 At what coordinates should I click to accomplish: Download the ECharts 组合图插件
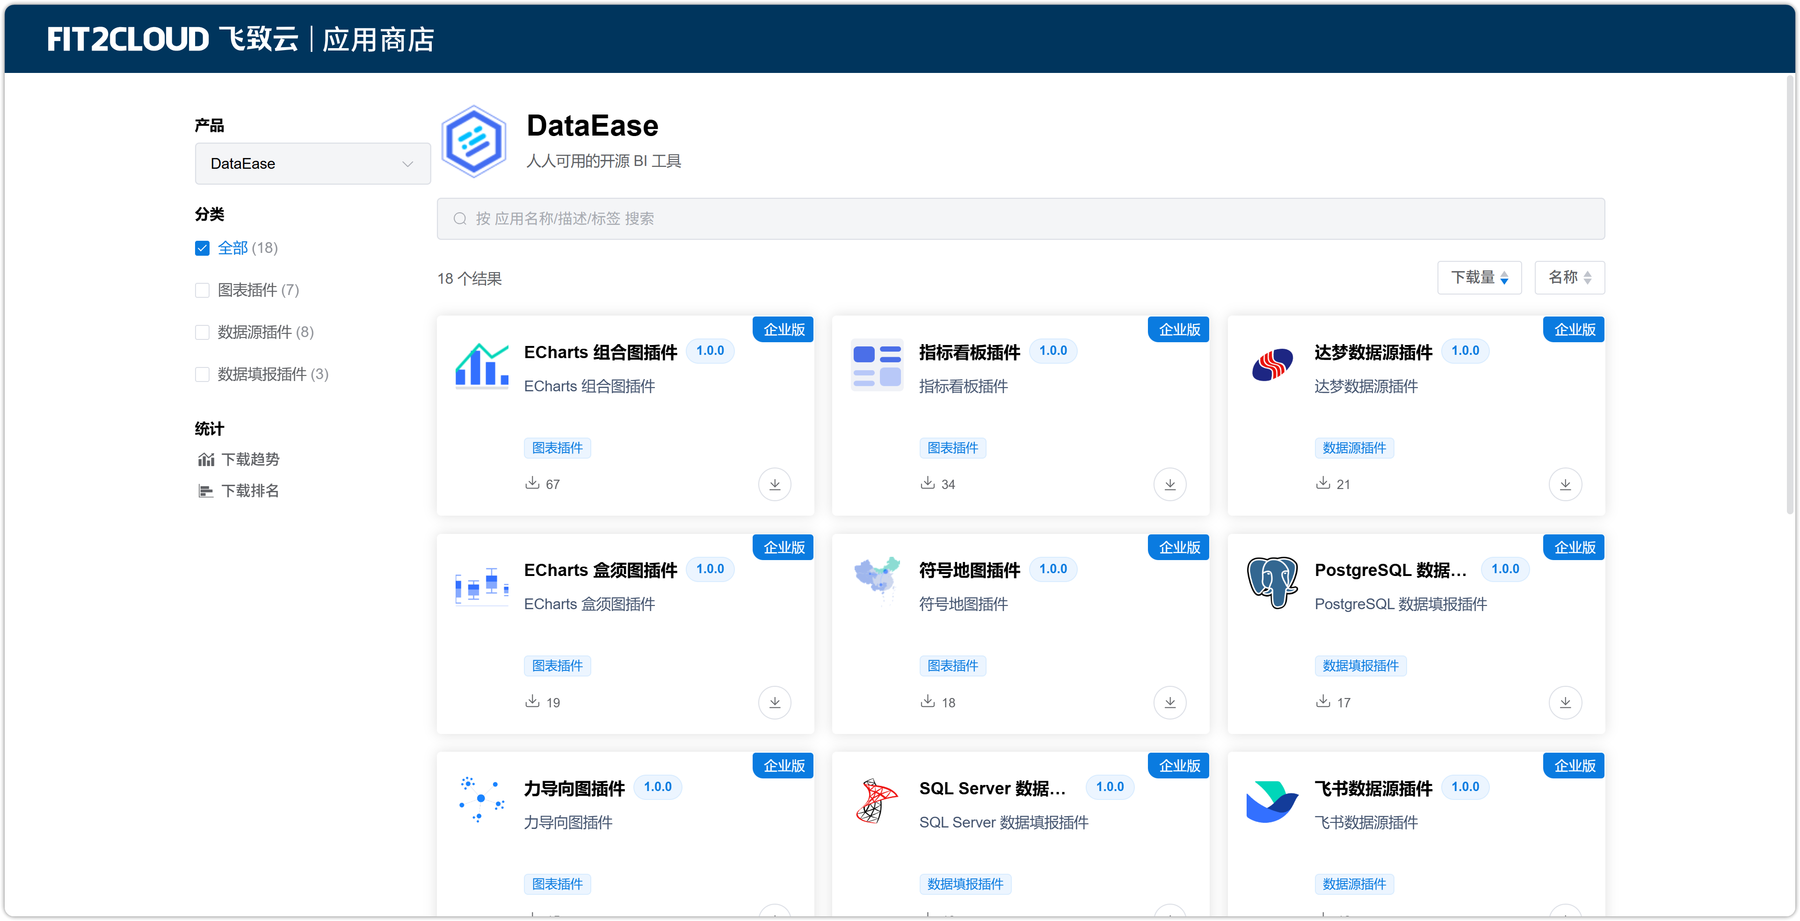(775, 485)
